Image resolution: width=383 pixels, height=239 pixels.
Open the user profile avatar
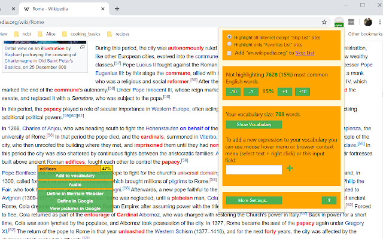368,22
